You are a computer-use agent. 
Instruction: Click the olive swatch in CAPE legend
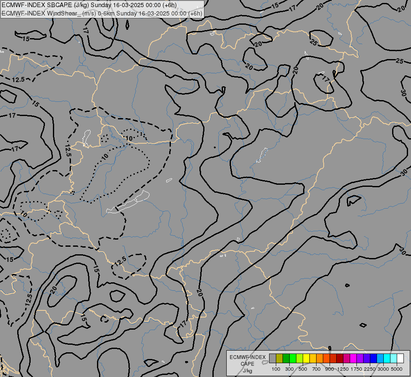click(x=280, y=358)
